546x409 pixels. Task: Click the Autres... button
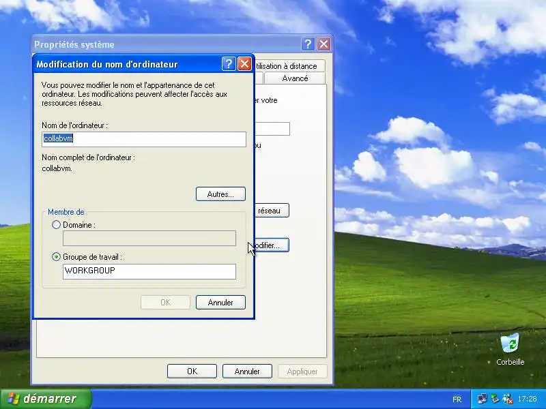(220, 194)
